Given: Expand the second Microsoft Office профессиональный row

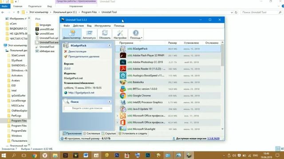Looking at the screenshot, I should [117, 122].
